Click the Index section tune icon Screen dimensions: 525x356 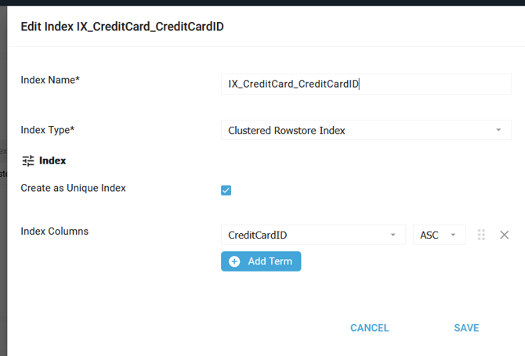[x=28, y=160]
